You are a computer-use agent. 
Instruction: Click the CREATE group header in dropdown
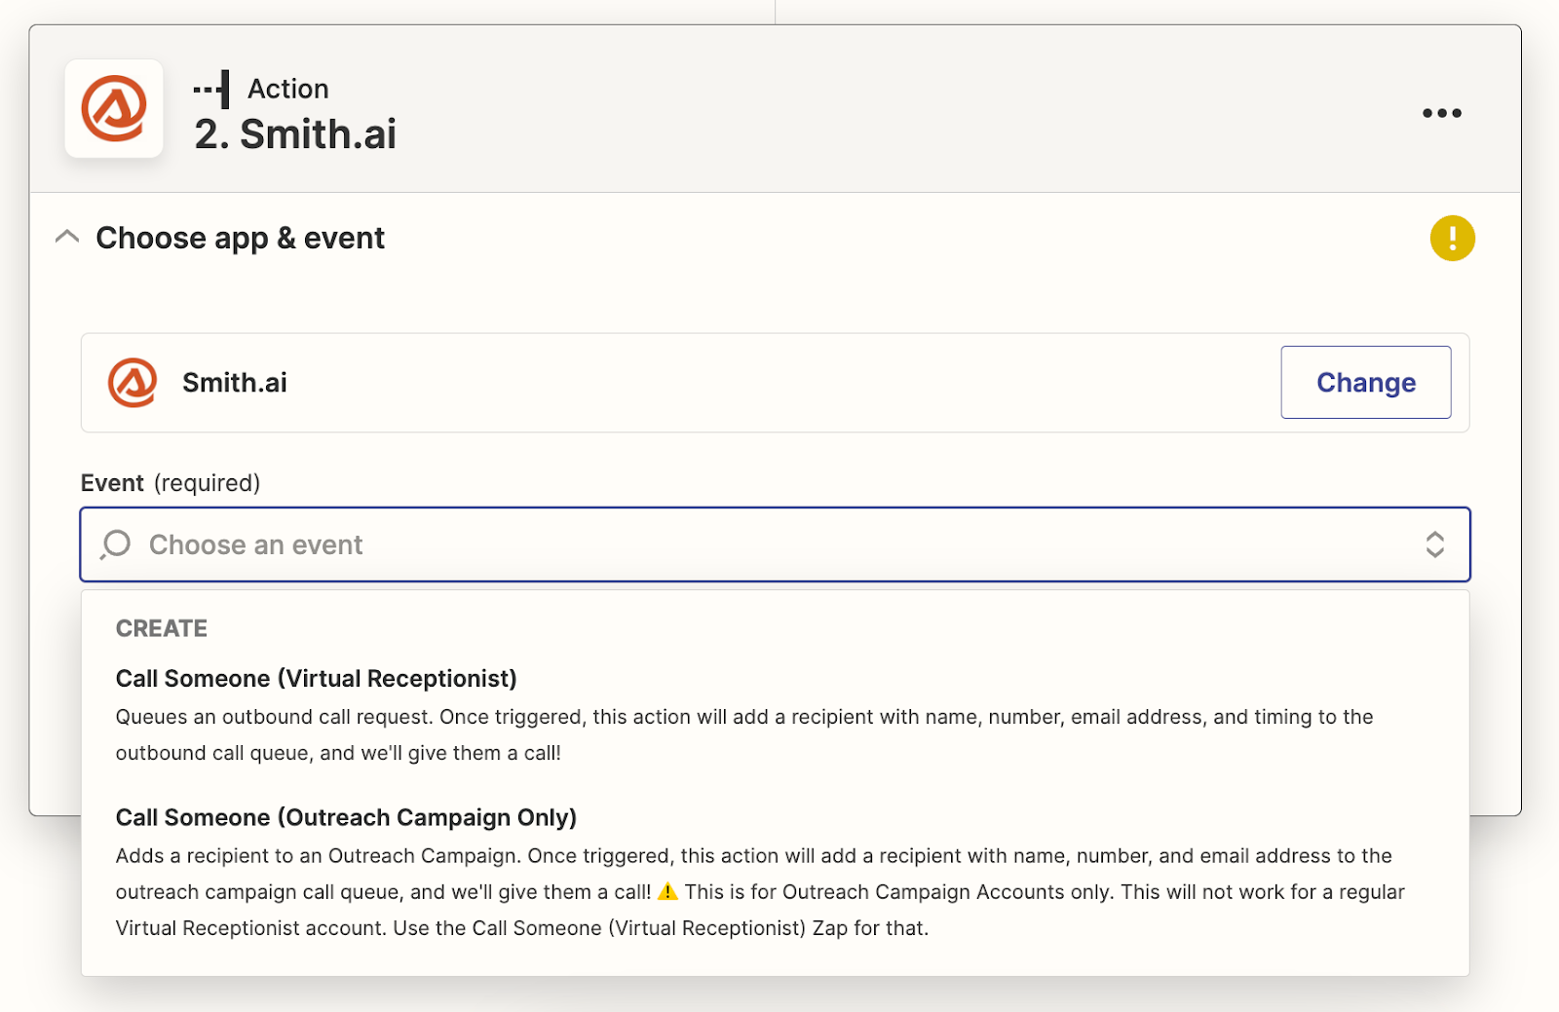(162, 628)
